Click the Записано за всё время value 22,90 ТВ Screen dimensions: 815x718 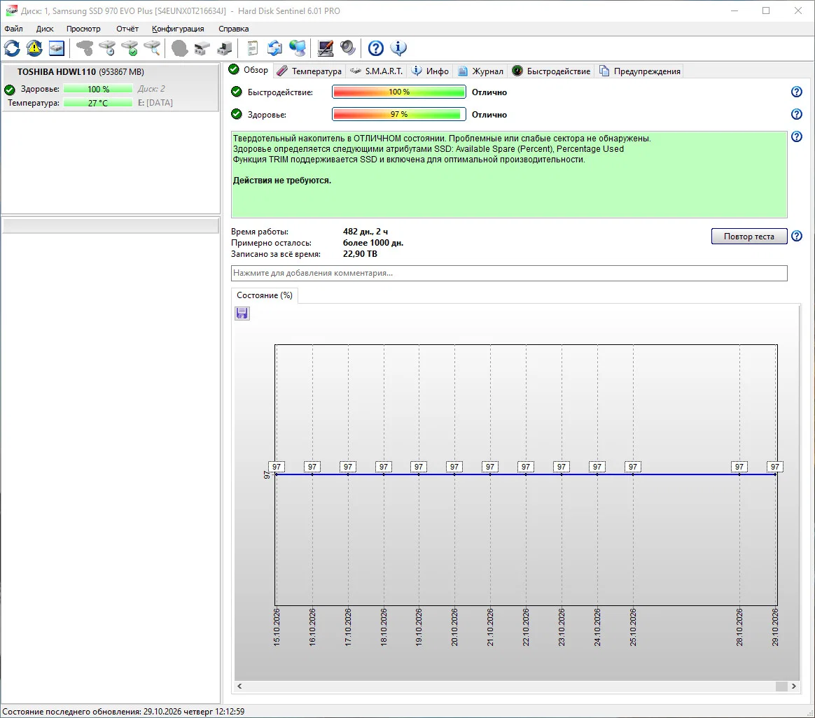pyautogui.click(x=360, y=254)
